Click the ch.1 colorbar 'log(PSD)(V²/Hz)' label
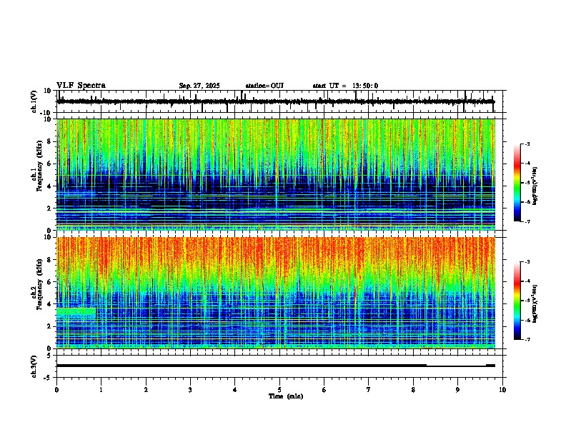Viewport: 566px width, 437px height. point(535,186)
